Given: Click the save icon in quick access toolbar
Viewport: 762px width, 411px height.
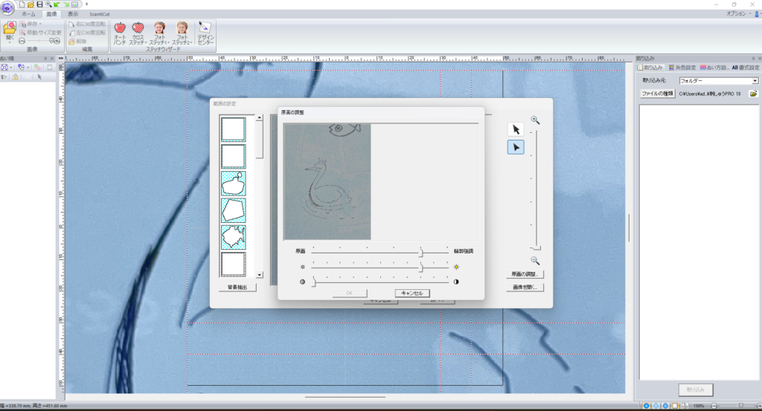Looking at the screenshot, I should point(39,4).
